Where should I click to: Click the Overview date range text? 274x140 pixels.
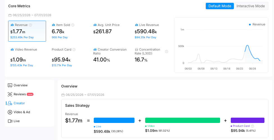click(85, 95)
